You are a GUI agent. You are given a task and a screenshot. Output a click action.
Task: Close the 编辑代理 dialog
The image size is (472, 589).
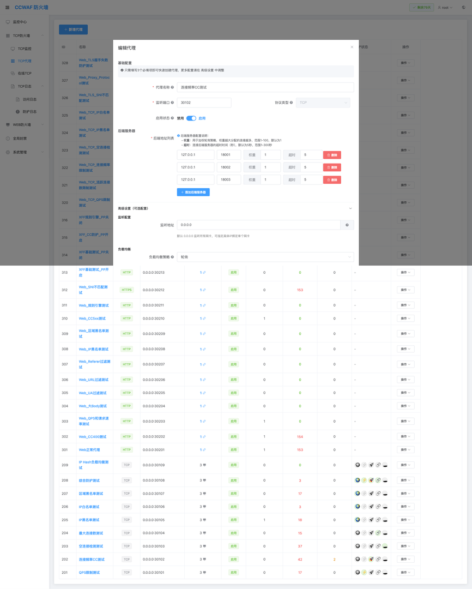pyautogui.click(x=352, y=47)
